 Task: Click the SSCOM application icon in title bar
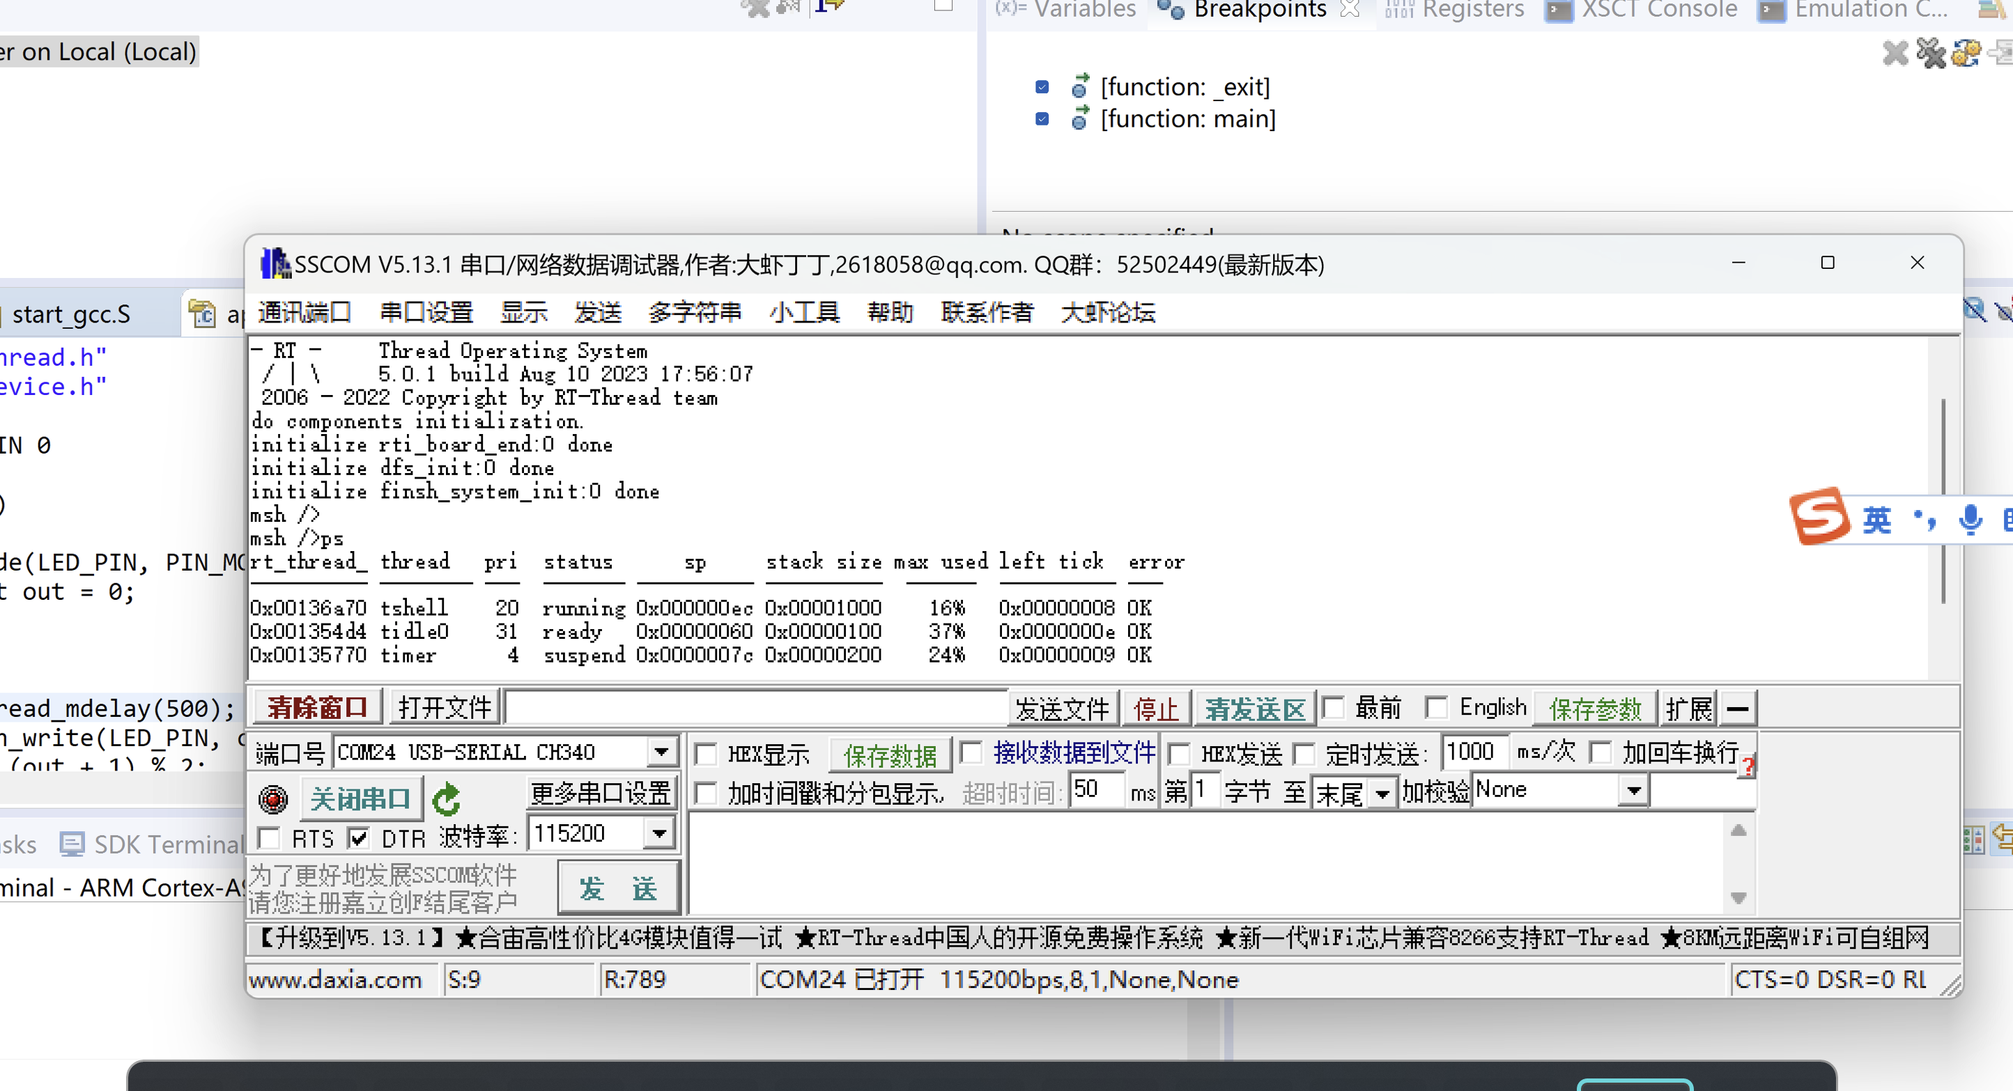275,264
